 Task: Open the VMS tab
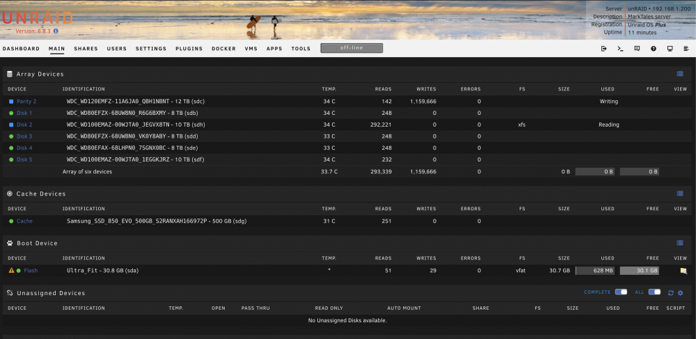251,49
